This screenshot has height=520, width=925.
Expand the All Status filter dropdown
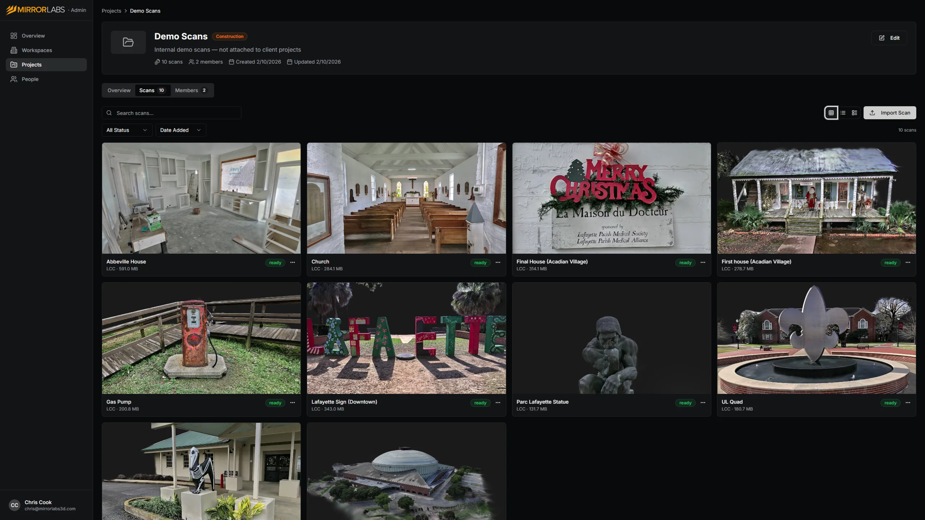click(127, 130)
